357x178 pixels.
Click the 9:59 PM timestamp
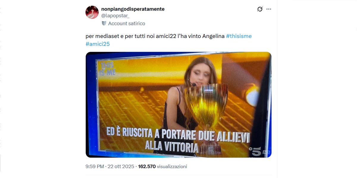point(94,166)
